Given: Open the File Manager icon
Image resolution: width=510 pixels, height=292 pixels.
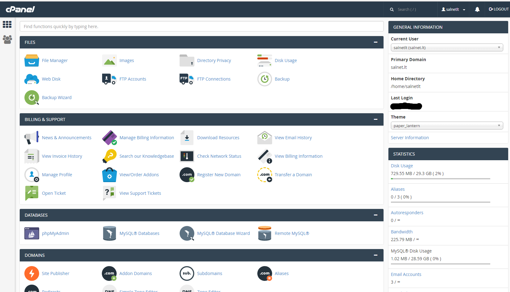Looking at the screenshot, I should tap(32, 60).
